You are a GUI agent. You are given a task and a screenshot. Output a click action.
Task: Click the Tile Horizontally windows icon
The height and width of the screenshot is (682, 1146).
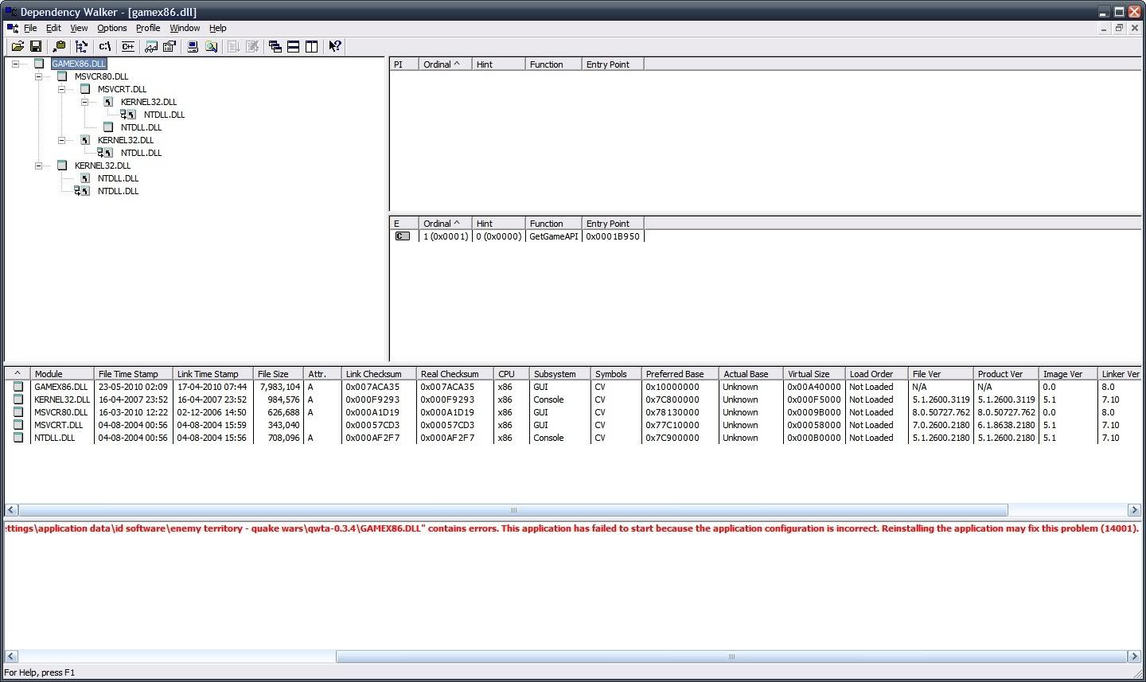(294, 46)
